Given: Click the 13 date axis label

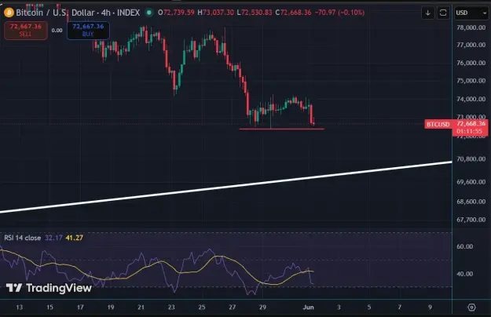Looking at the screenshot, I should (20, 308).
